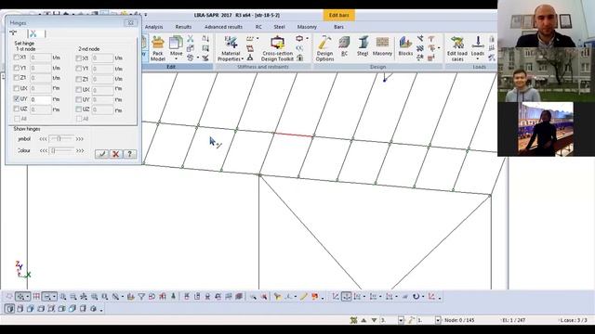The image size is (595, 334).
Task: Click the scissors cut icon in Edit group
Action: (190, 39)
